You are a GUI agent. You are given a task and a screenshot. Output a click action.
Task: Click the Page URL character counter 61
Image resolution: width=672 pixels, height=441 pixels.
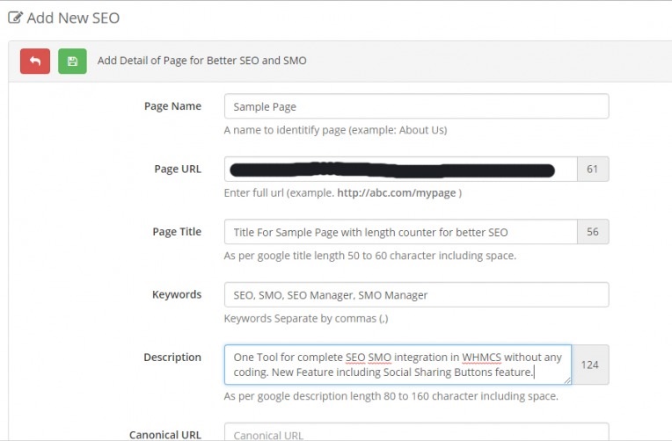[593, 170]
